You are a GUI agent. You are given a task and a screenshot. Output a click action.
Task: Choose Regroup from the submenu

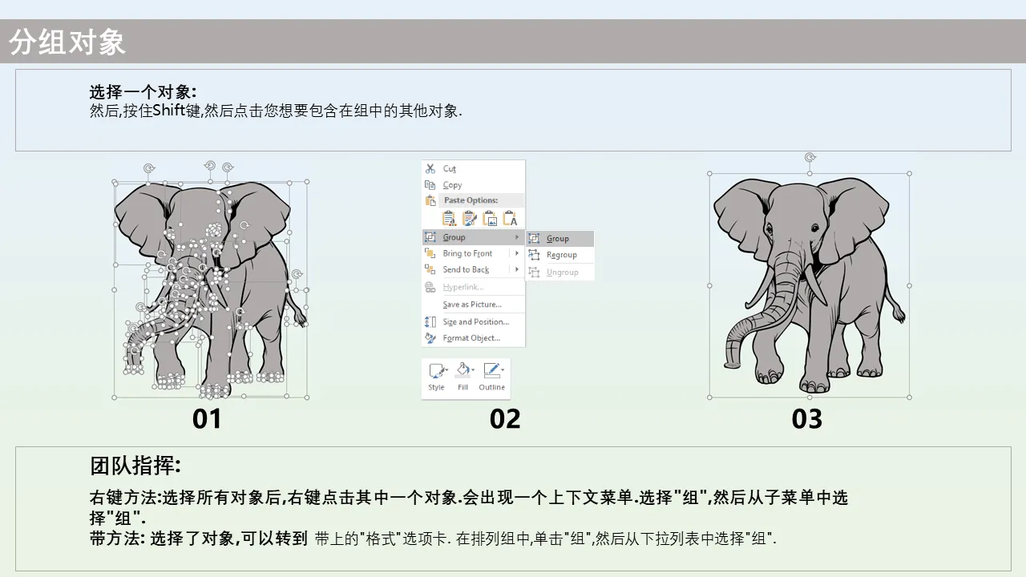click(x=561, y=255)
